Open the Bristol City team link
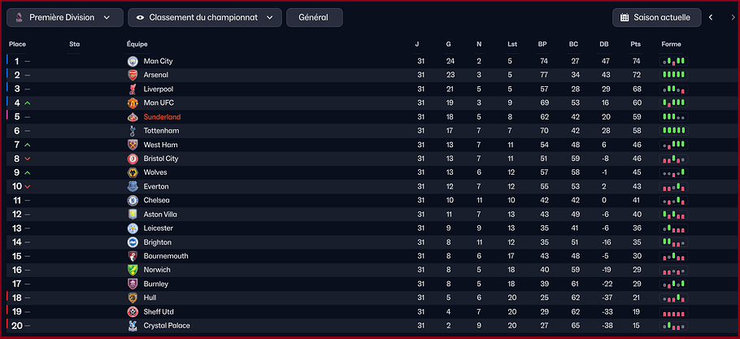Screen dimensions: 740x339 pos(161,159)
